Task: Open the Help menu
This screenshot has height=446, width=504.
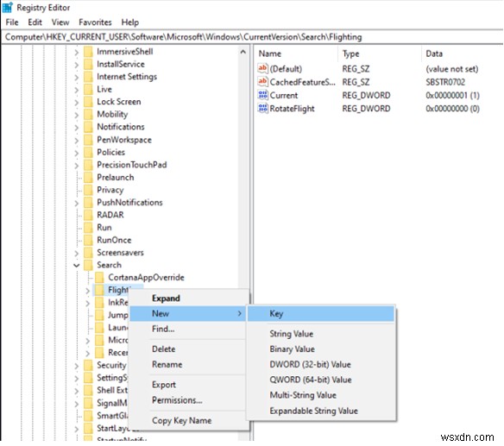Action: (129, 22)
